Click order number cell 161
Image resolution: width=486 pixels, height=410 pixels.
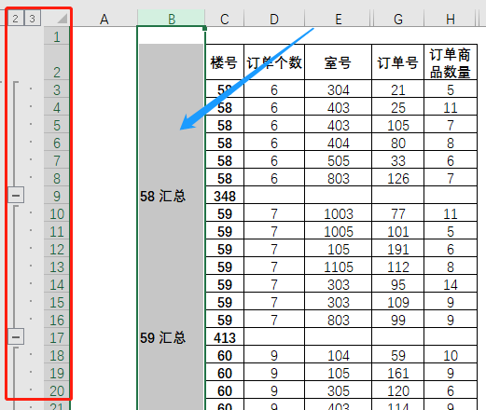[x=398, y=373]
